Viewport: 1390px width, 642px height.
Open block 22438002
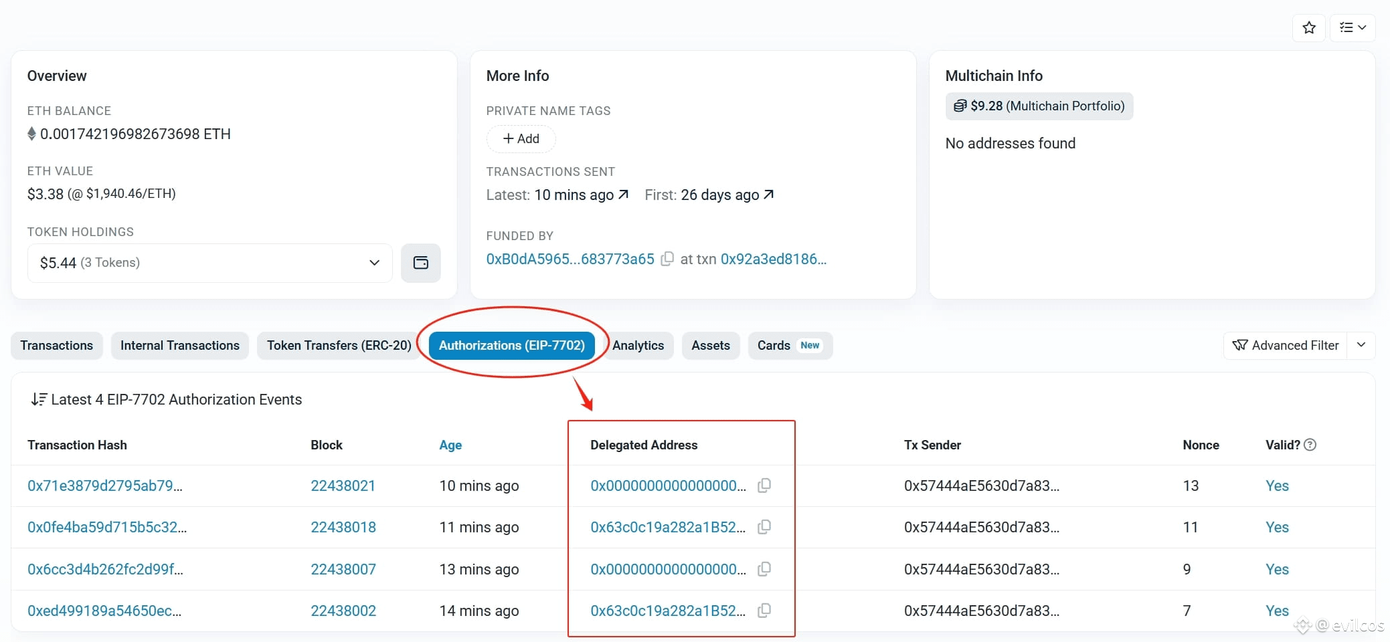point(343,611)
